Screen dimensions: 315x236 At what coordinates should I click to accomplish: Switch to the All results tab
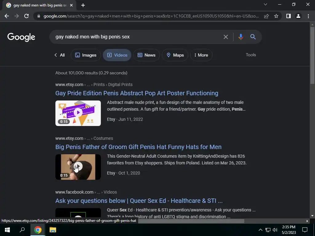coord(60,55)
